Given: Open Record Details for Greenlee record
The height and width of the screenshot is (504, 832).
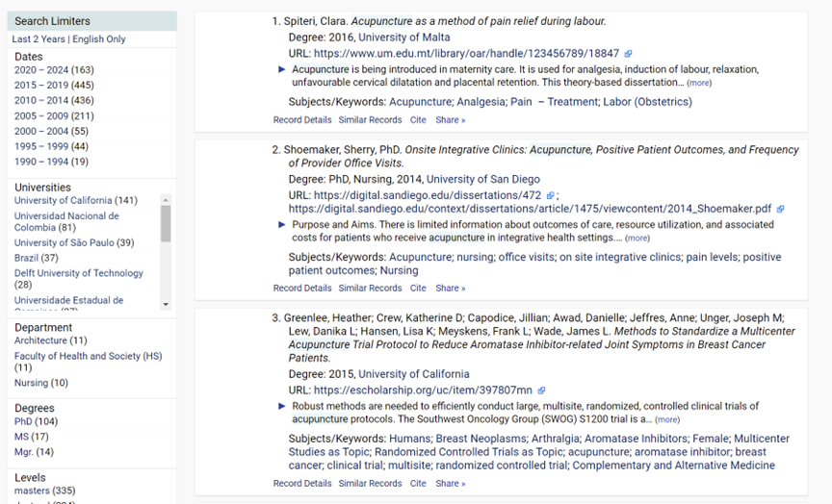Looking at the screenshot, I should pyautogui.click(x=302, y=484).
